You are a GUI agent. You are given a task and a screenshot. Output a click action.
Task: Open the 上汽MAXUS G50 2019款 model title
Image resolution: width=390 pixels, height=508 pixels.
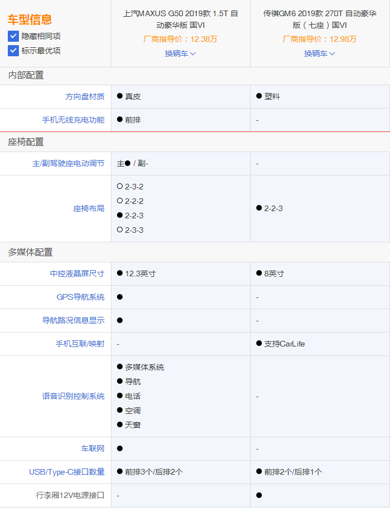point(181,19)
